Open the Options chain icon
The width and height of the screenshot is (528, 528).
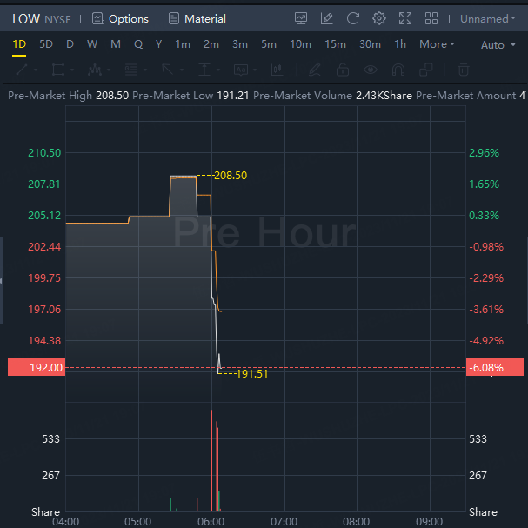[x=97, y=18]
